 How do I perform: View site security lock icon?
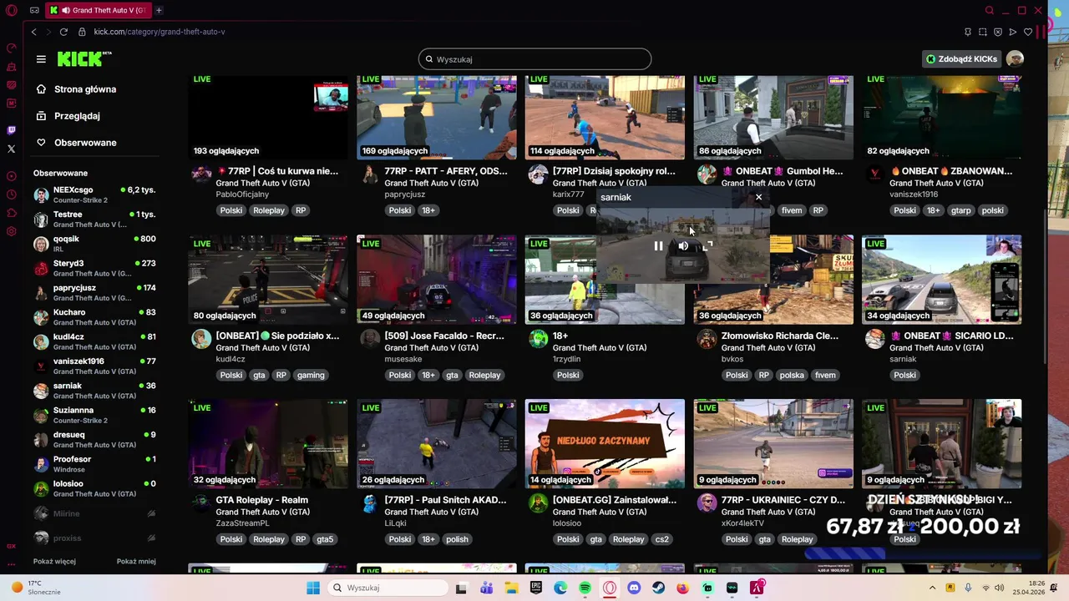tap(82, 32)
